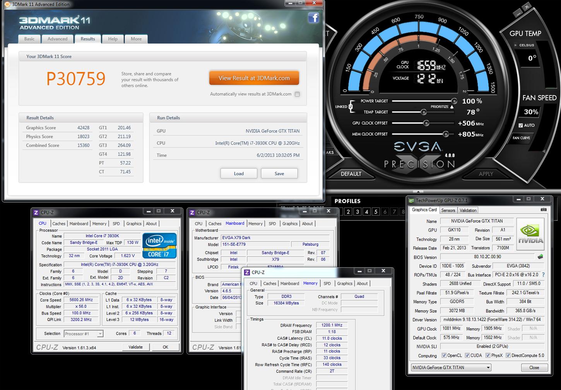
Task: Click the Load button in 3DMark 11
Action: pos(239,173)
